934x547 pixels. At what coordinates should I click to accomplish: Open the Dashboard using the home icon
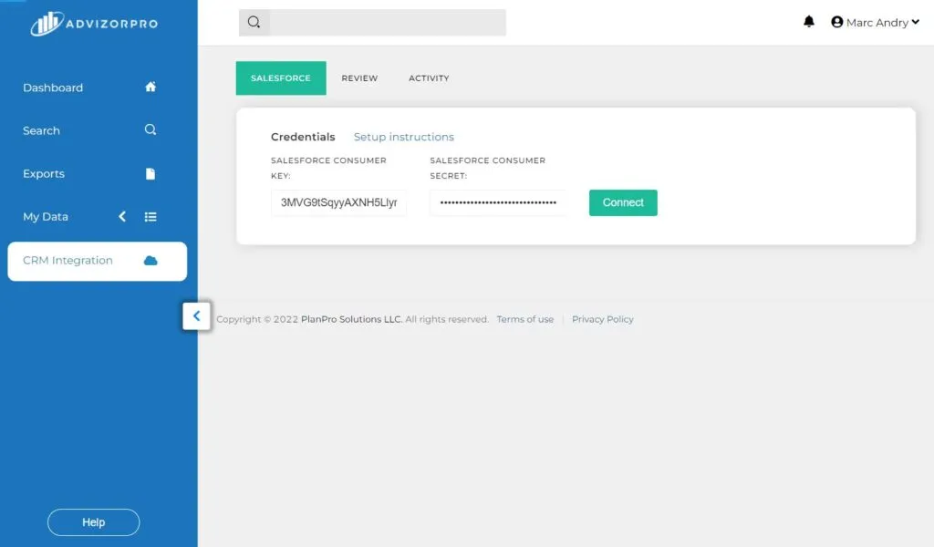click(x=150, y=87)
